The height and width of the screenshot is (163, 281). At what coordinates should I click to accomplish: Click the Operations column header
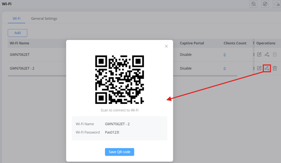[266, 43]
